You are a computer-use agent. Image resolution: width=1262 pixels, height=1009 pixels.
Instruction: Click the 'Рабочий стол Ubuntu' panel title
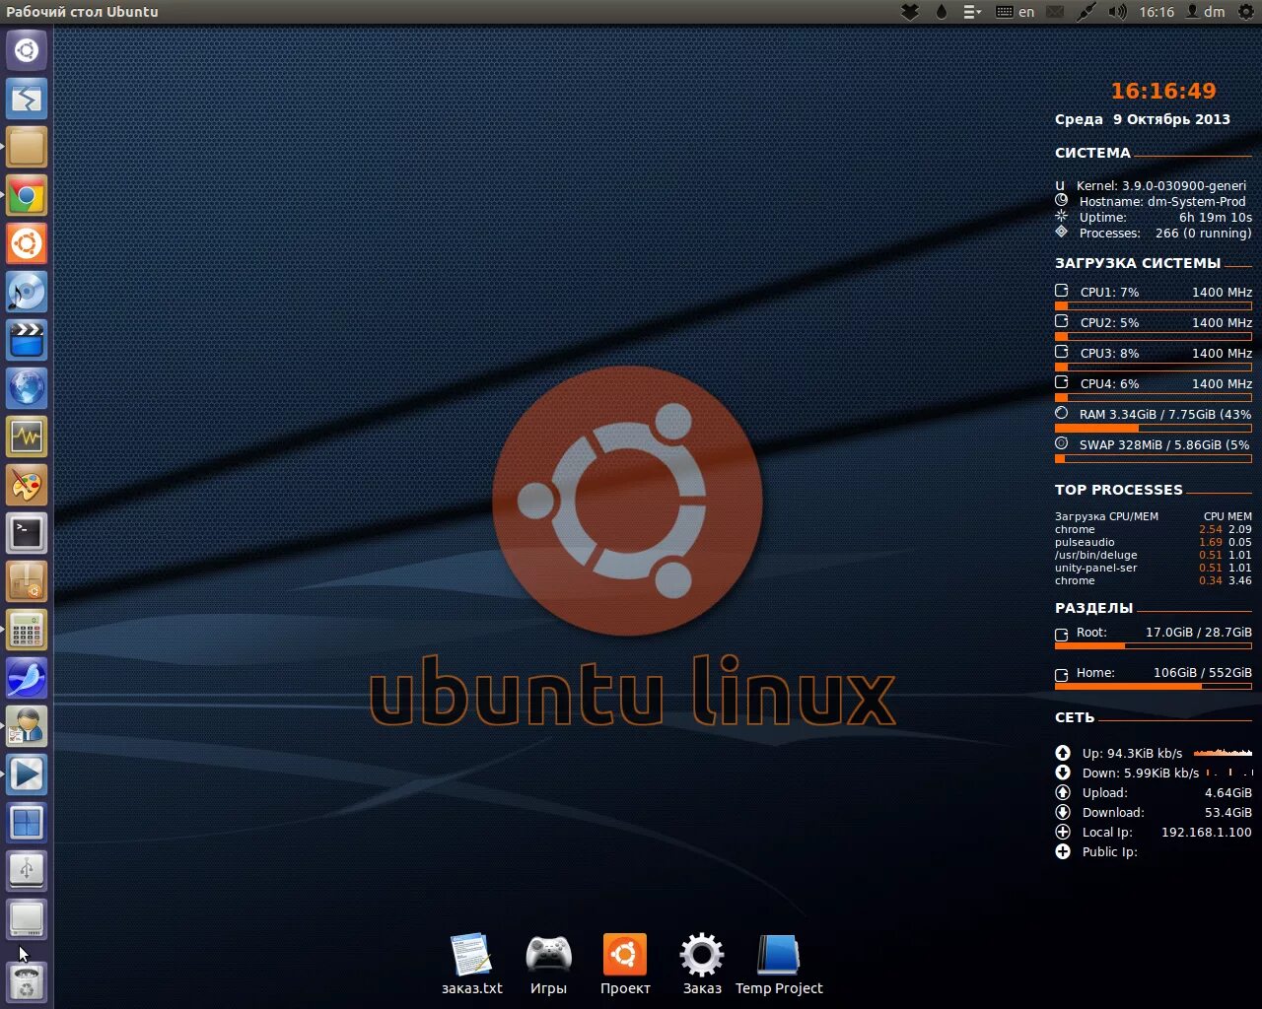pos(82,12)
